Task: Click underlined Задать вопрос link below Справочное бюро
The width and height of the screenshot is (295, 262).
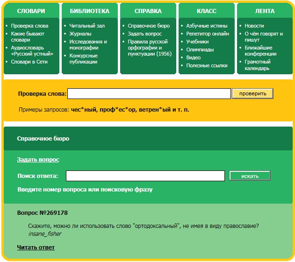Action: tap(38, 160)
